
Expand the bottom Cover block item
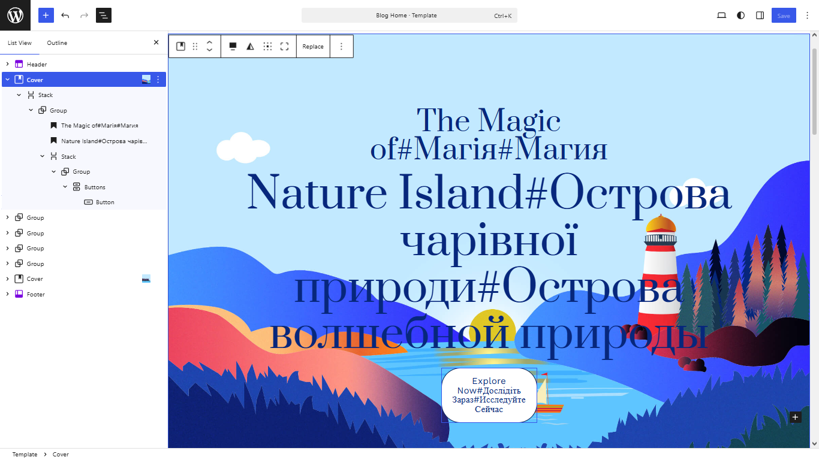(x=7, y=279)
